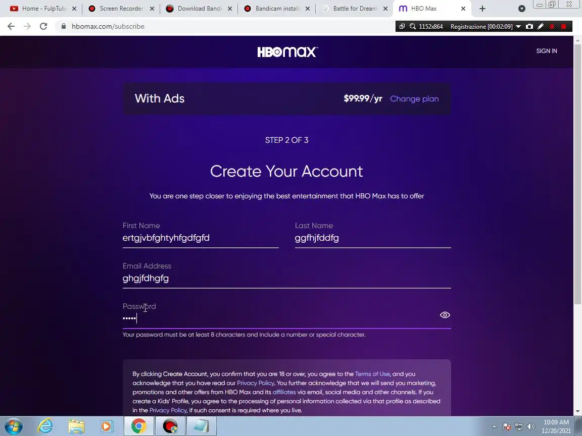Image resolution: width=582 pixels, height=436 pixels.
Task: Click the Change plan link
Action: [x=414, y=99]
